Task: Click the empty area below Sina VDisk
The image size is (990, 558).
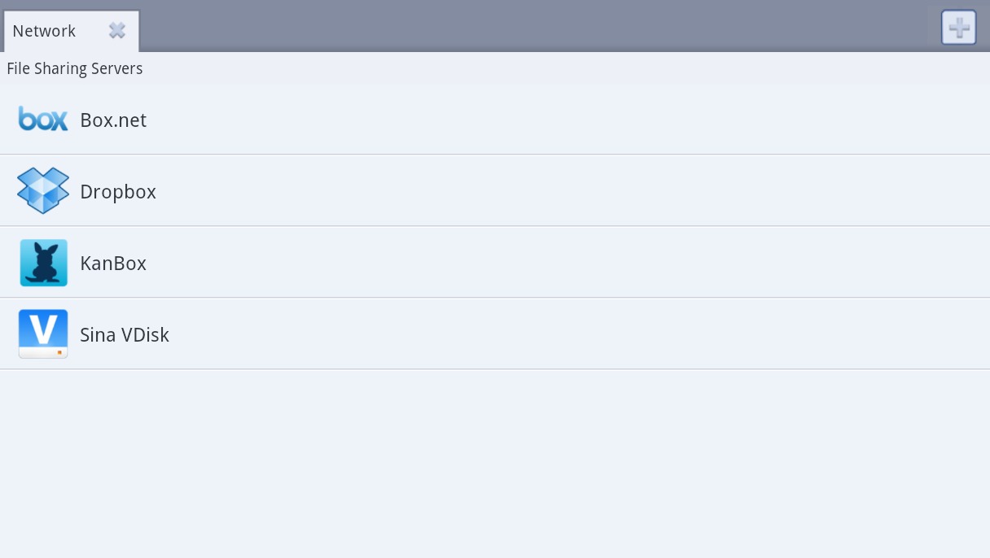Action: pos(495,464)
